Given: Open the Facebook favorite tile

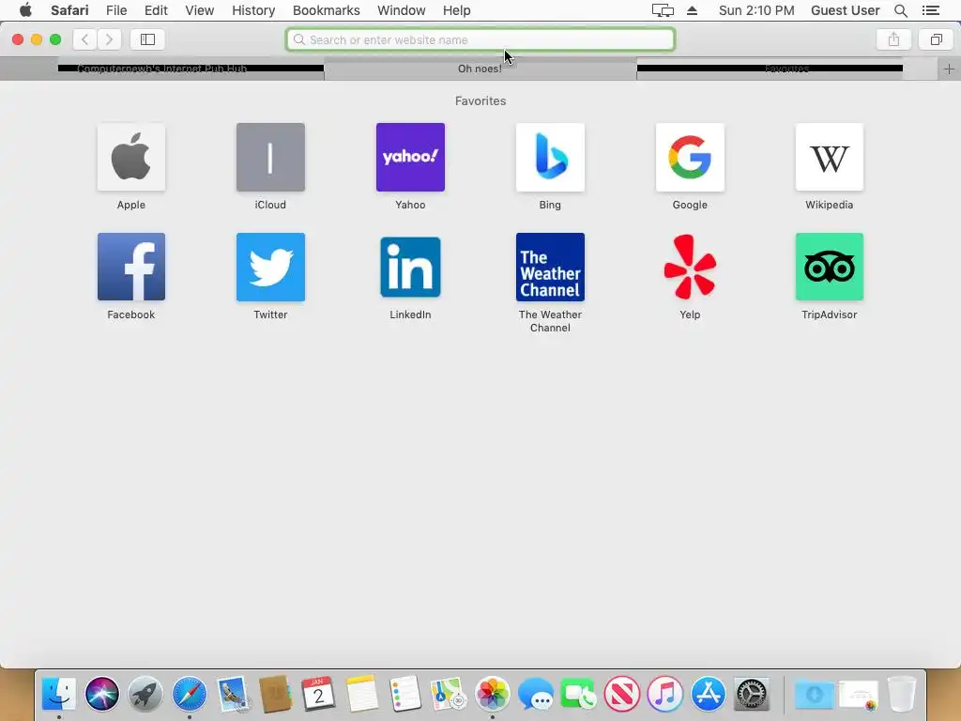Looking at the screenshot, I should click(x=131, y=267).
